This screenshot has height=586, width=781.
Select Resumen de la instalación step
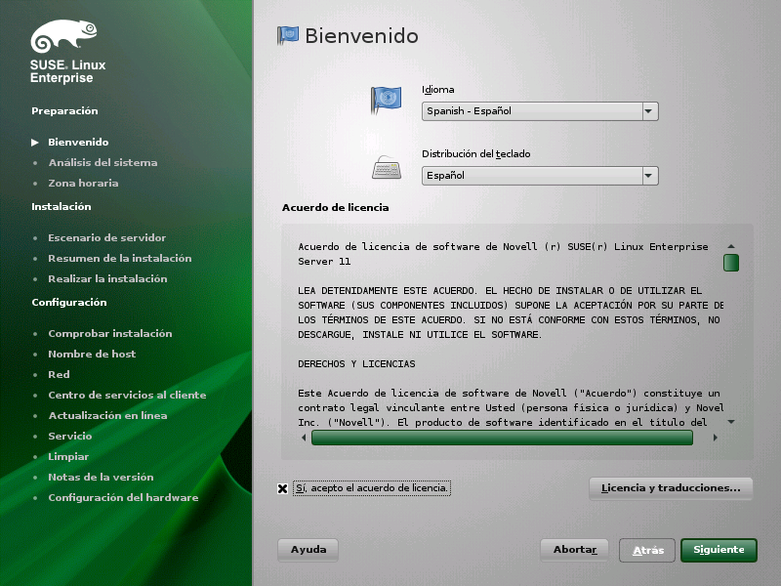coord(119,258)
